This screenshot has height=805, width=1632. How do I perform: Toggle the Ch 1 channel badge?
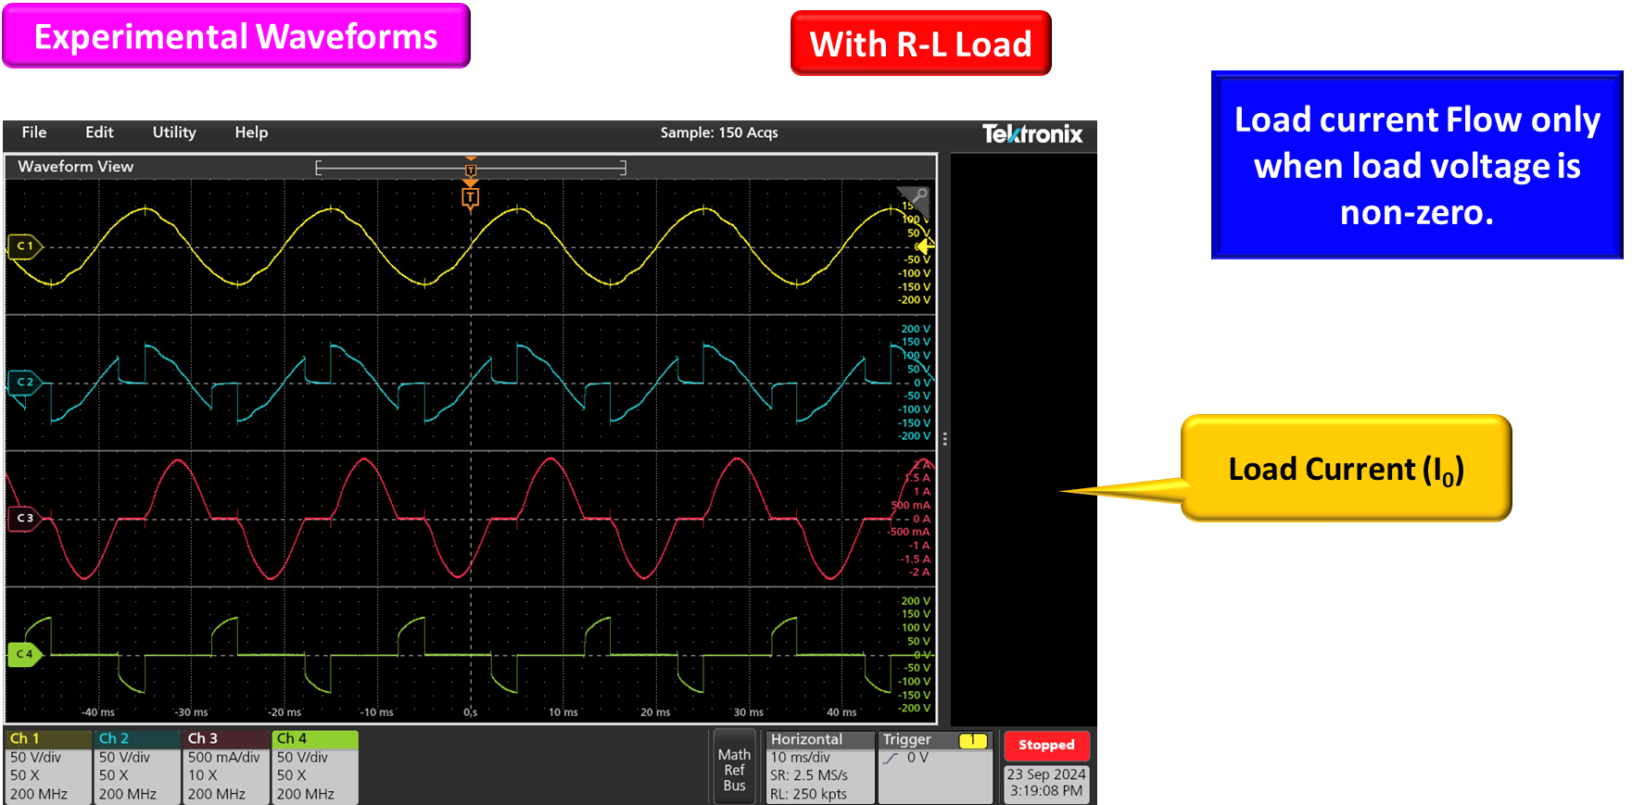pos(47,766)
